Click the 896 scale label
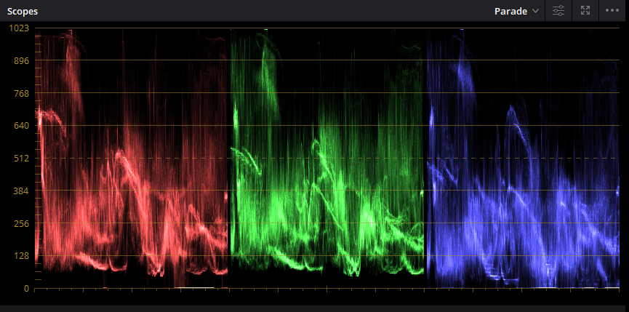The width and height of the screenshot is (629, 312). click(x=22, y=60)
